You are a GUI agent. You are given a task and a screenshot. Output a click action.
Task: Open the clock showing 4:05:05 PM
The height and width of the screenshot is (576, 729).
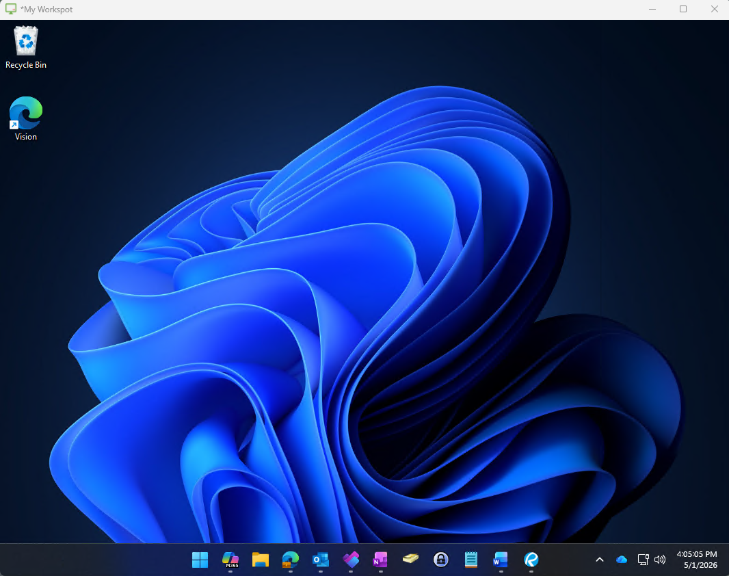click(696, 554)
